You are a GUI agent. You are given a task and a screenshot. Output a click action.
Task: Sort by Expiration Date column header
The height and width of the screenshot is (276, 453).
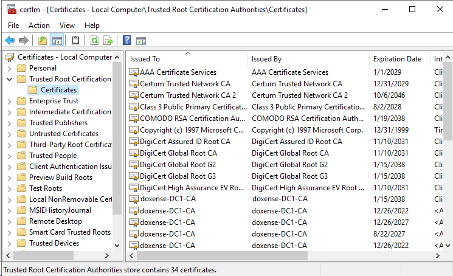pos(397,59)
